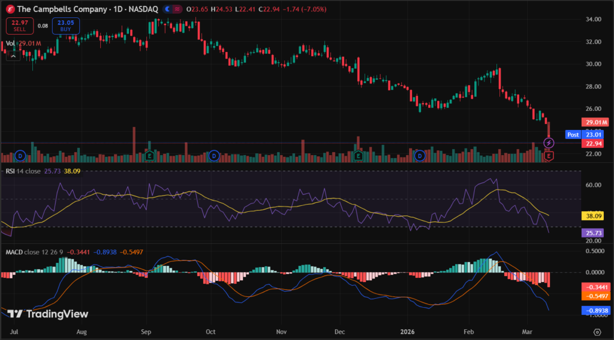
Task: Click the purple lightning bolt news marker
Action: point(549,143)
